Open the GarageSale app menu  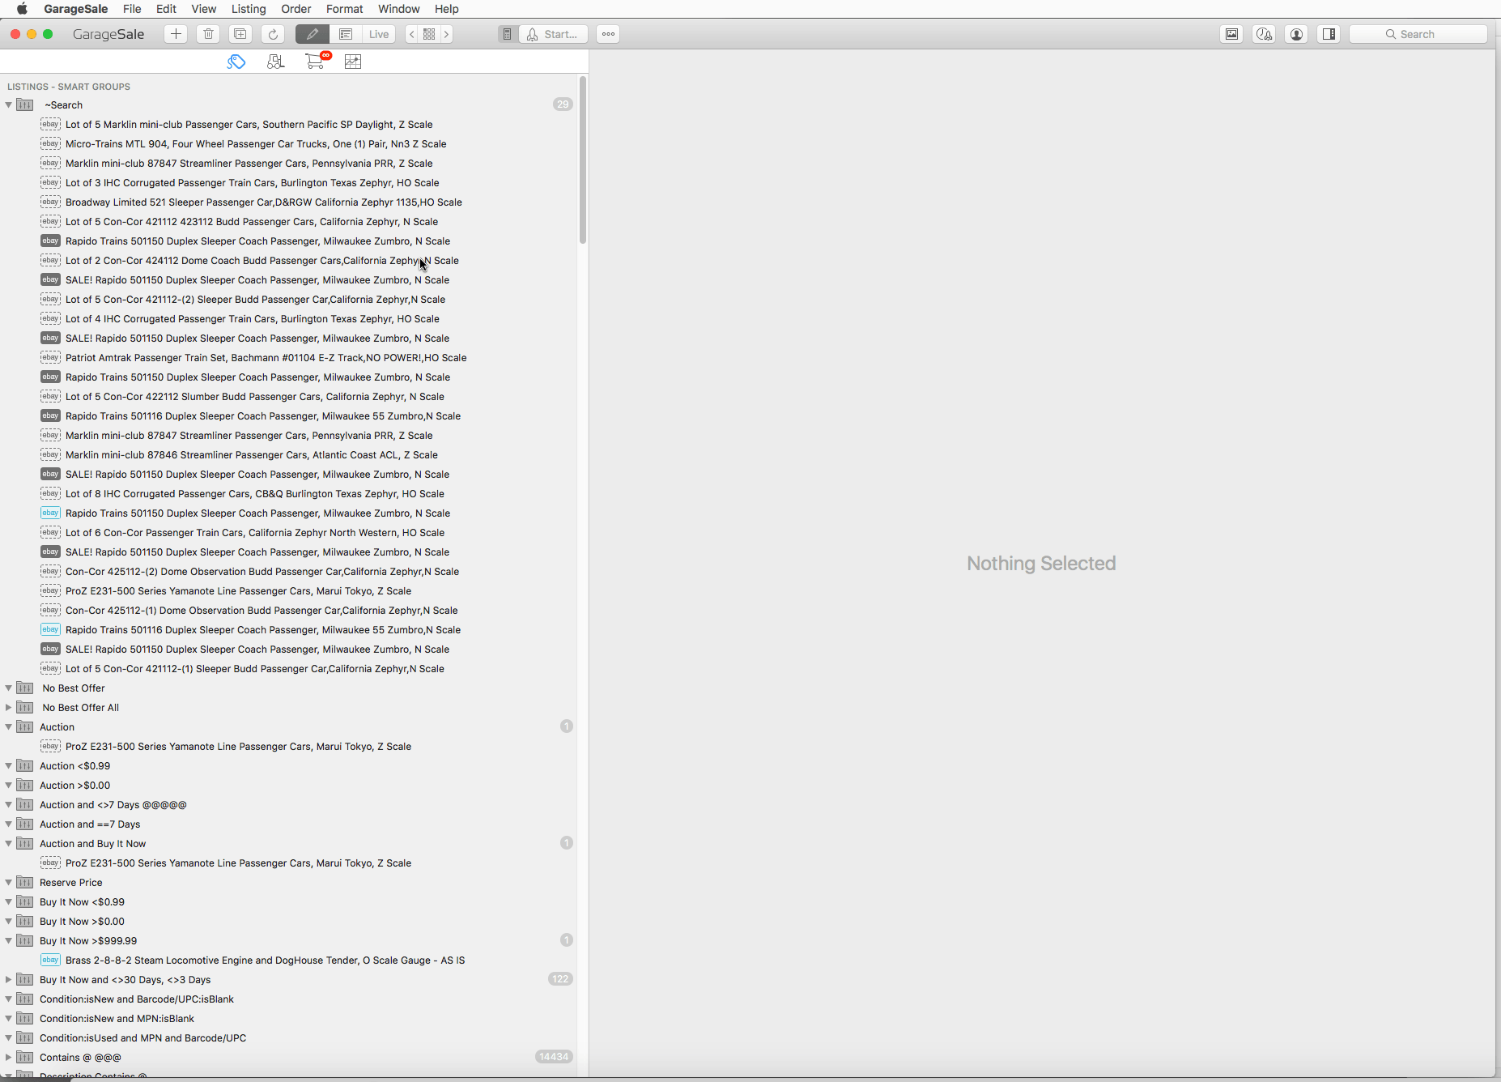(75, 9)
